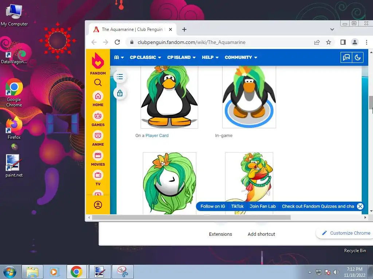Open the Snipping Tool taskbar icon
373x279 pixels.
coord(123,272)
